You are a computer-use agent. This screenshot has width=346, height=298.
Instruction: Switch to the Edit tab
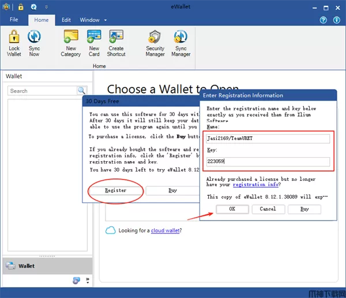click(x=66, y=20)
